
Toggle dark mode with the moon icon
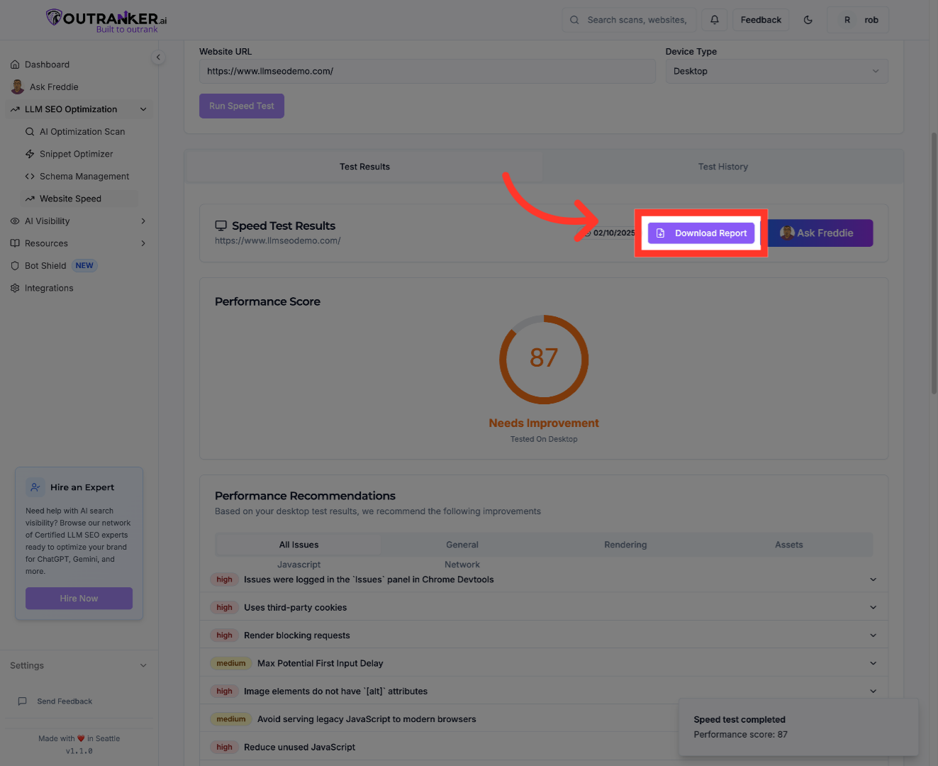tap(808, 20)
